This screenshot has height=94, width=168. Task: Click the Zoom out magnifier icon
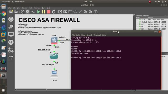(x=90, y=12)
